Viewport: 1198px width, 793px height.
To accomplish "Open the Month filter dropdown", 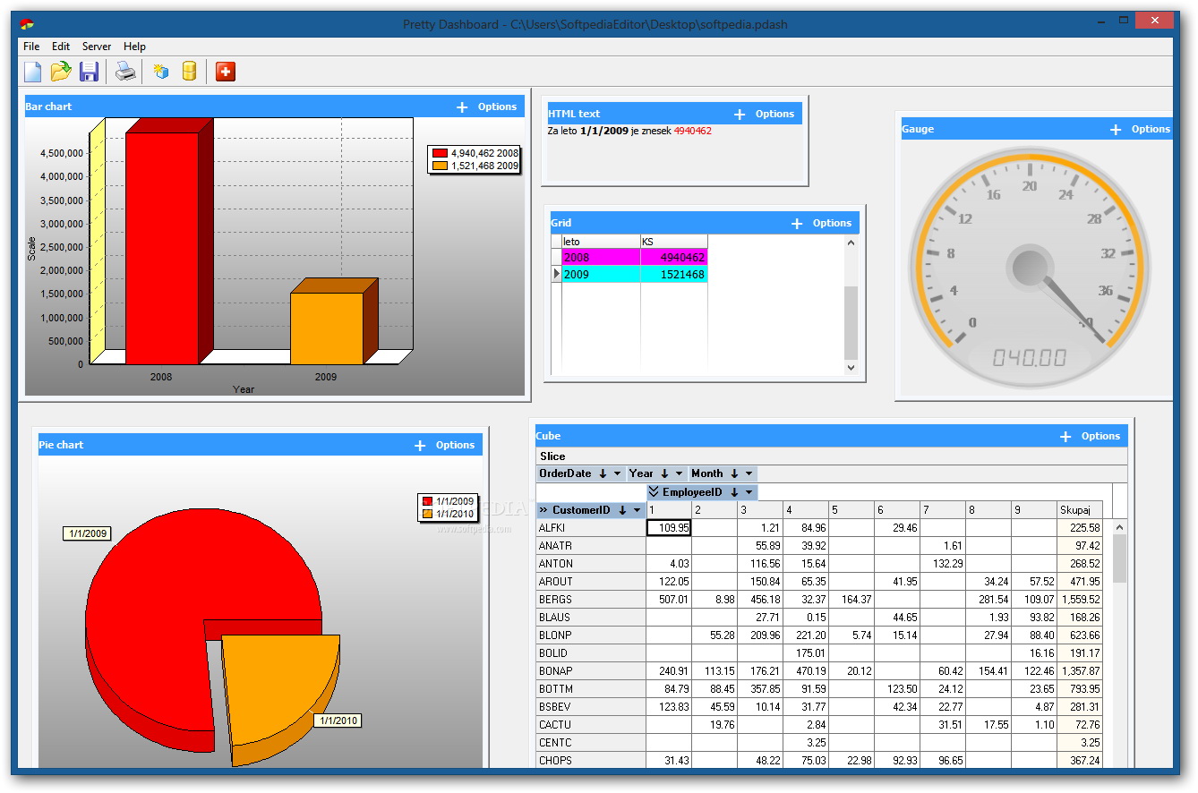I will (749, 473).
